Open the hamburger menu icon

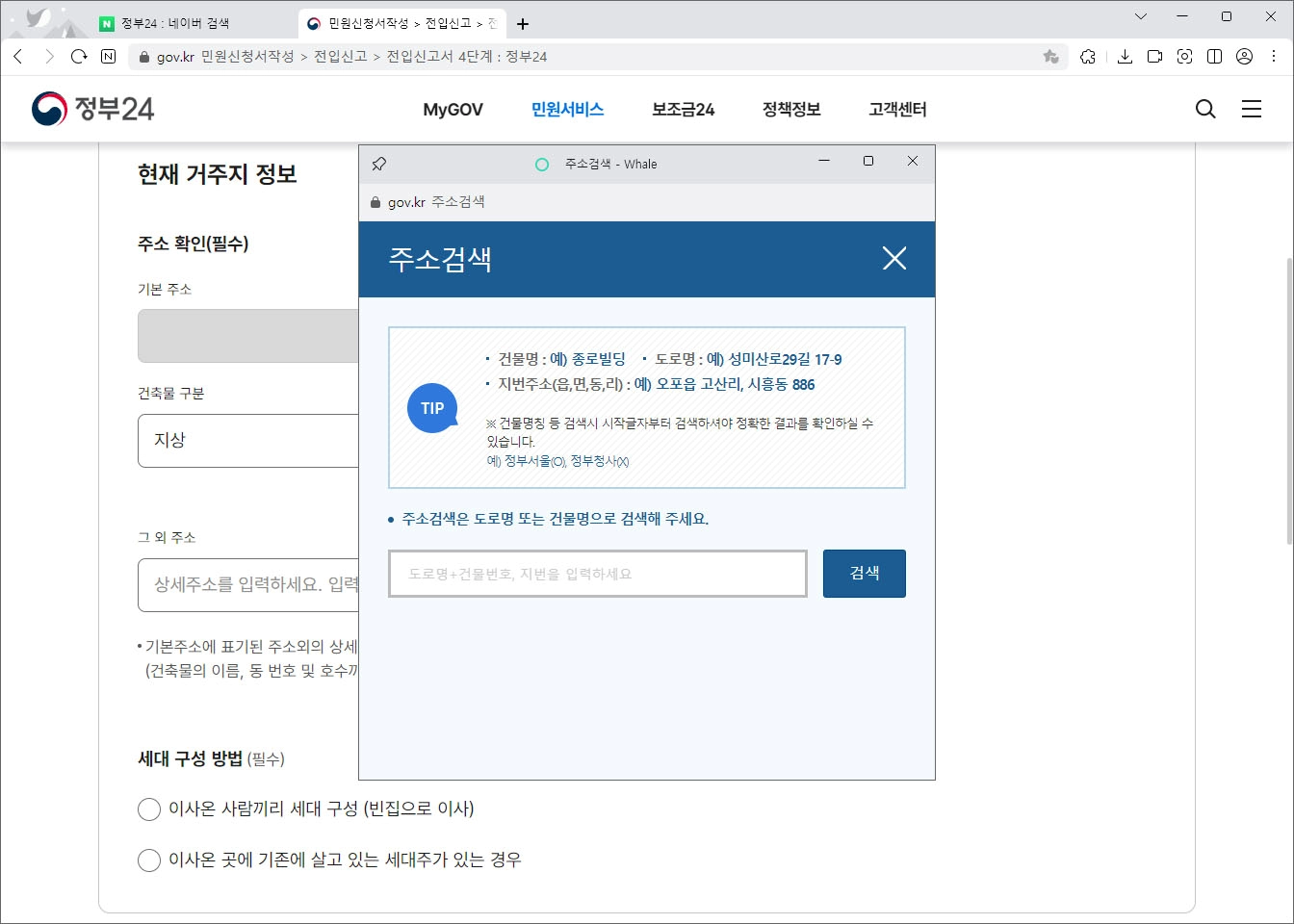(1252, 109)
